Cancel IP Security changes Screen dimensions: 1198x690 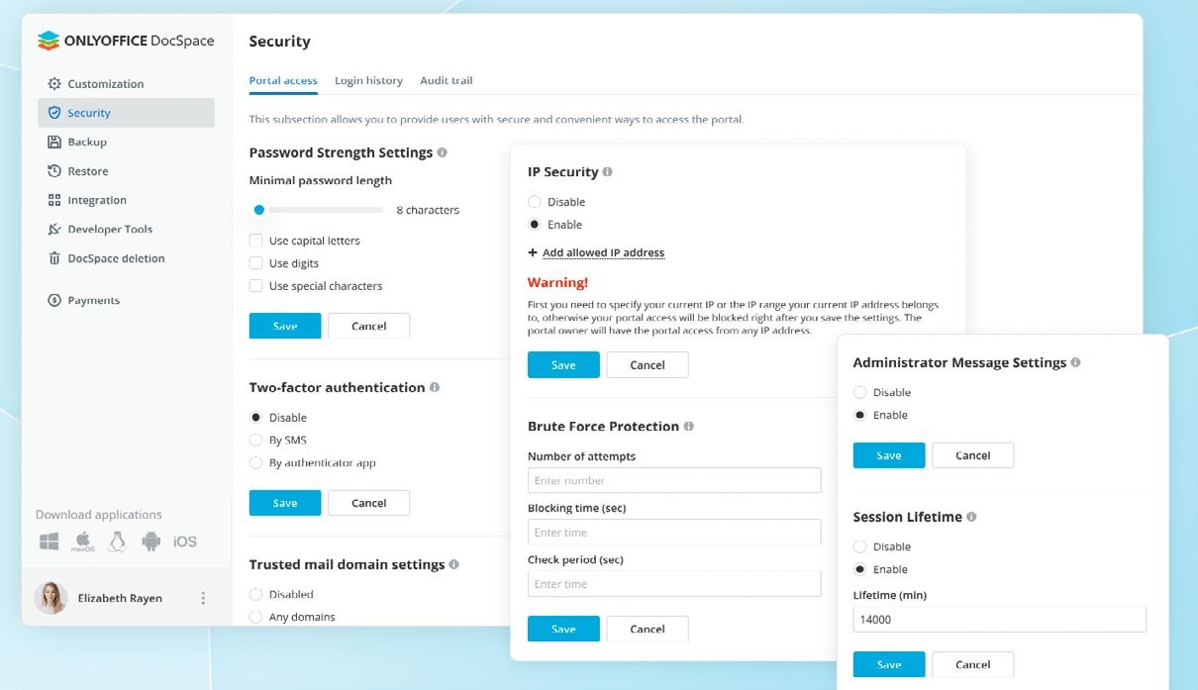648,364
